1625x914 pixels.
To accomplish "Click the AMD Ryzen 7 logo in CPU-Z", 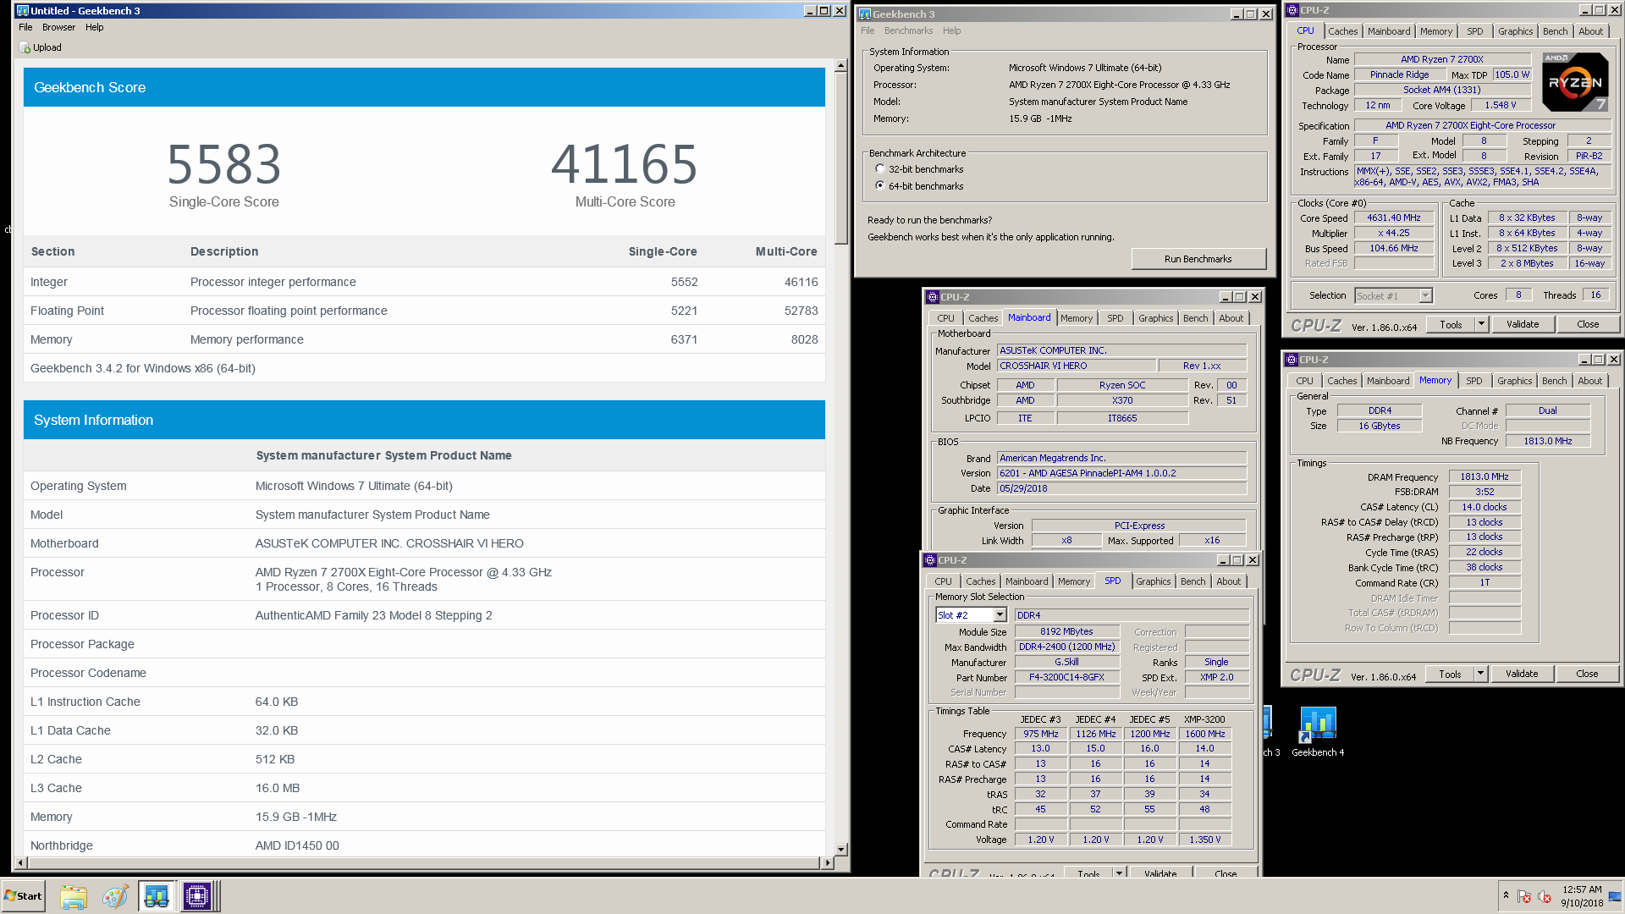I will pos(1575,82).
